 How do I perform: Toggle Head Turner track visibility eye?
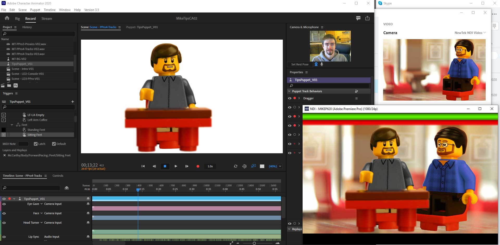pos(4,223)
